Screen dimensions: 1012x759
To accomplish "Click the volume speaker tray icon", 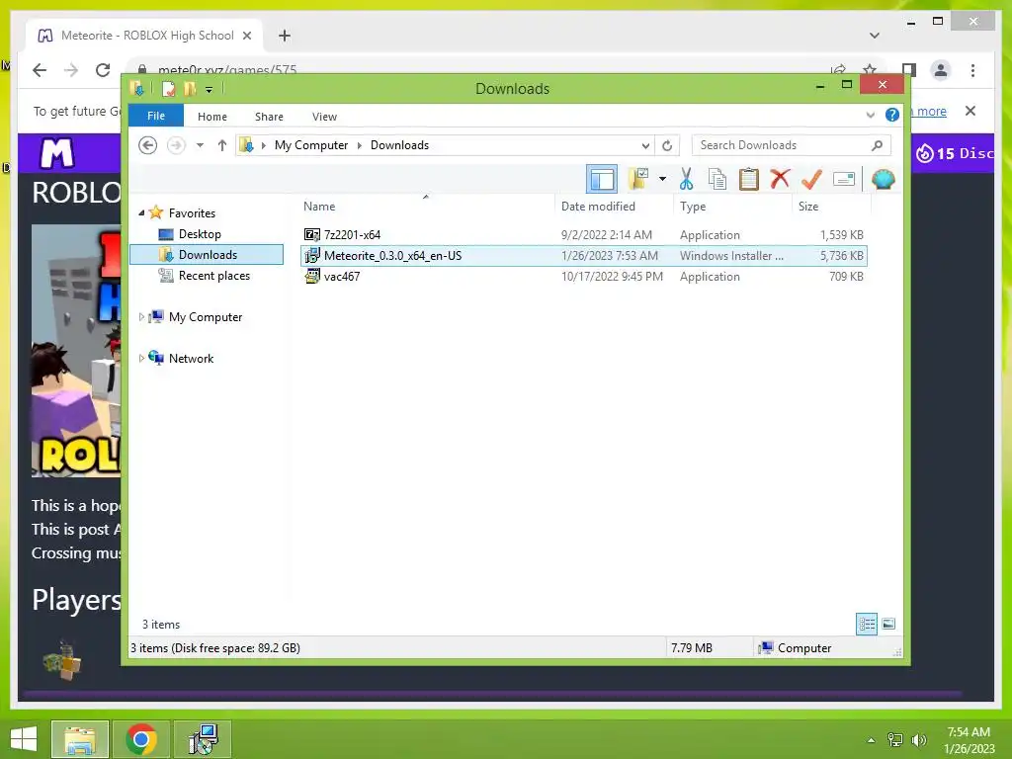I will (x=918, y=739).
